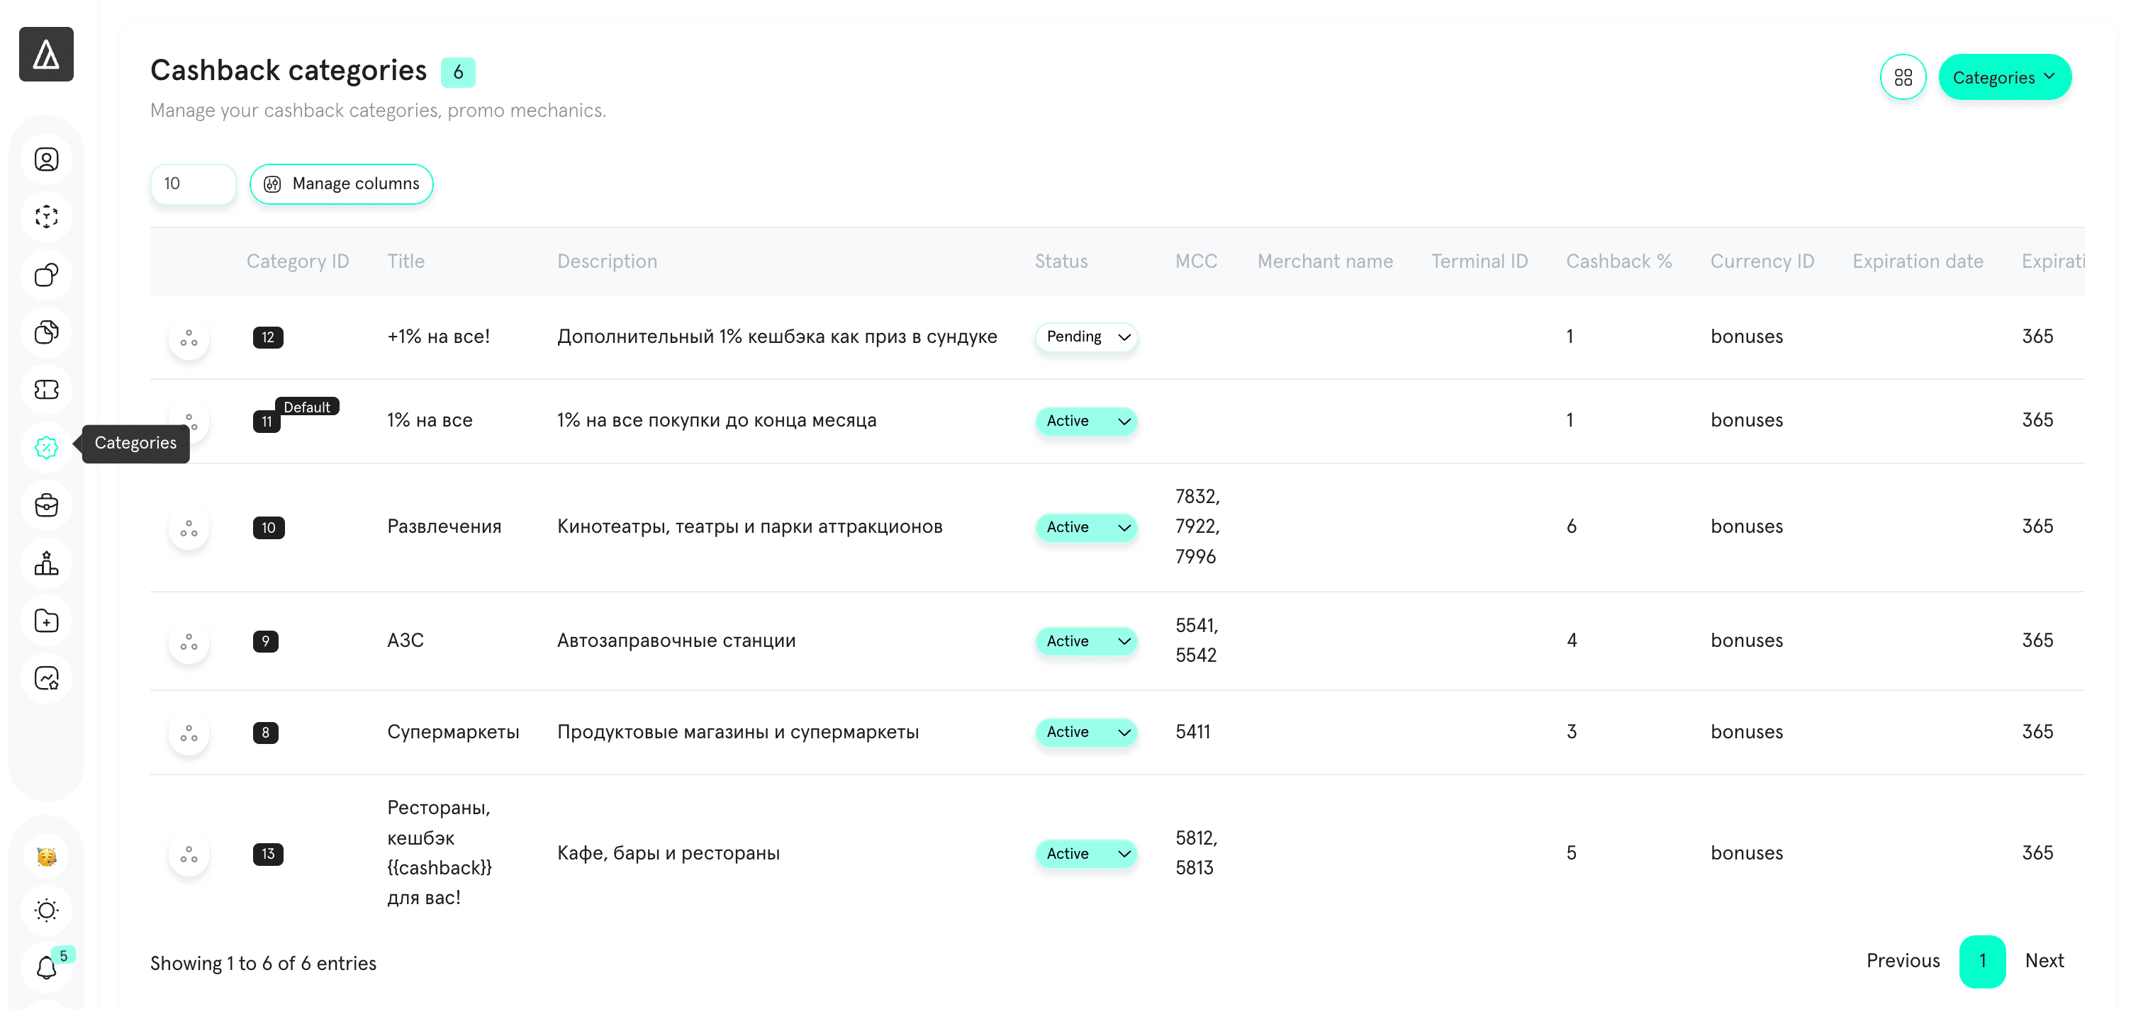Expand the Active status for Развлечения

pos(1086,527)
